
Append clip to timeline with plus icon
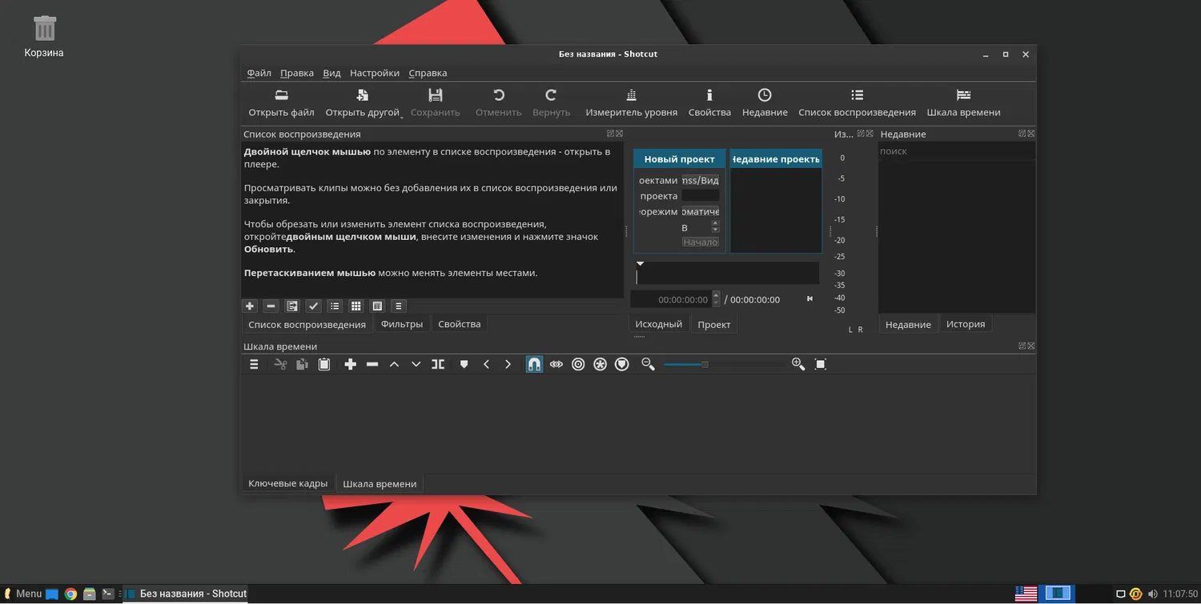tap(350, 364)
